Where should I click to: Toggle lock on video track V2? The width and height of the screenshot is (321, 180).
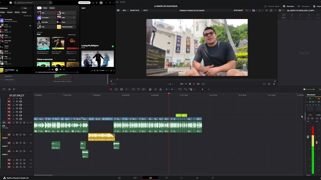[14, 115]
